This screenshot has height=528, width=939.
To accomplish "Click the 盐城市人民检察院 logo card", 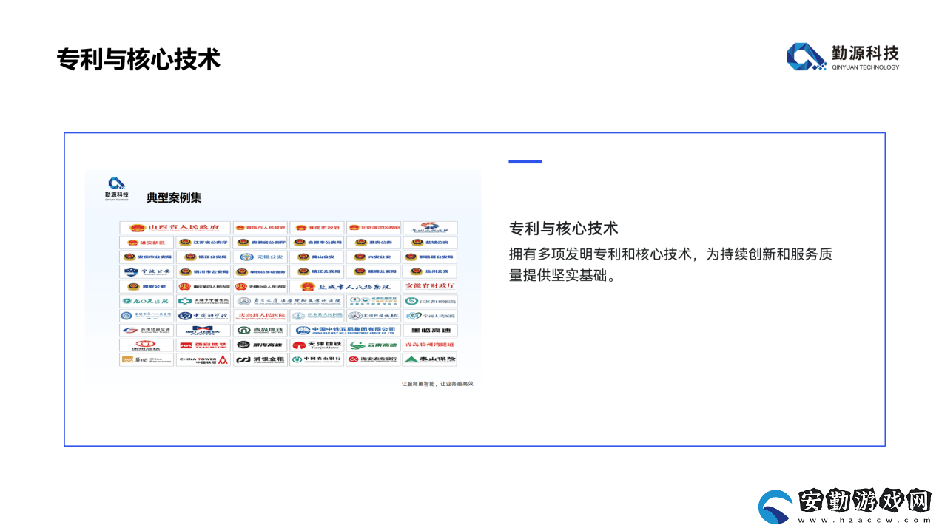I will point(345,286).
